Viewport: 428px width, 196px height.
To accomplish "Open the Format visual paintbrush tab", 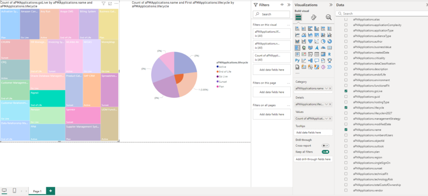I will pos(314,17).
